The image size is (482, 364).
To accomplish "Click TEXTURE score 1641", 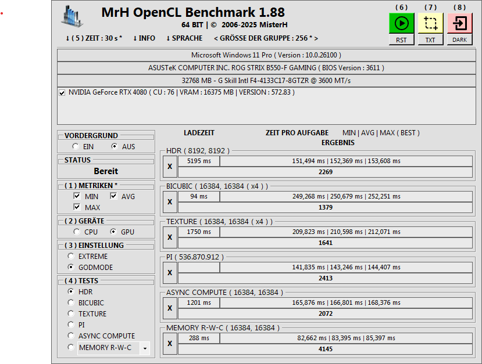I will coord(325,243).
